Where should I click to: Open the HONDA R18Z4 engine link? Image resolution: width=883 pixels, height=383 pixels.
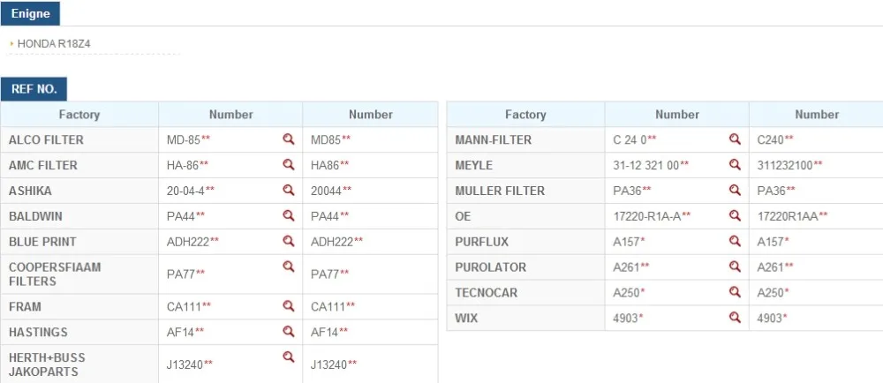tap(54, 43)
